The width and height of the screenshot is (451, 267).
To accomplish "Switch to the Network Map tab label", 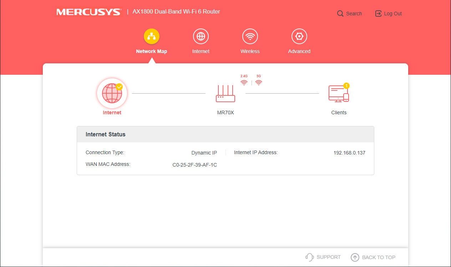I will pos(152,51).
